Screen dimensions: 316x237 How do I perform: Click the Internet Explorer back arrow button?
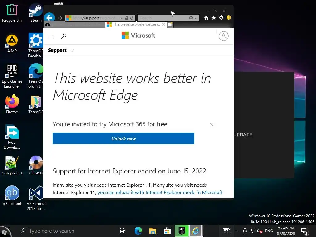tap(49, 18)
